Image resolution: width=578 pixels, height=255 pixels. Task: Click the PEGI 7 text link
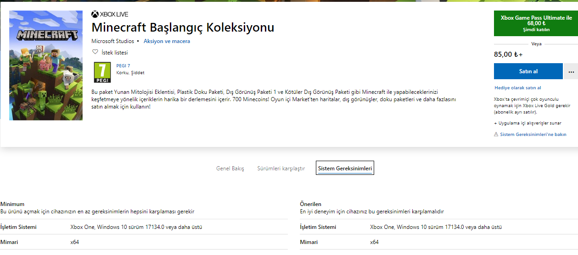123,66
